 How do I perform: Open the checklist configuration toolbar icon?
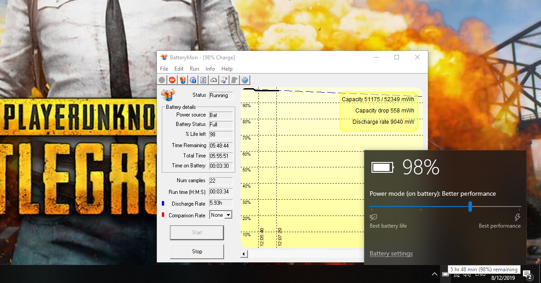(x=203, y=80)
